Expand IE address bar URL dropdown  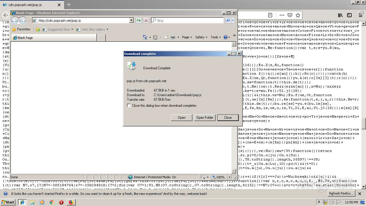[x=132, y=20]
